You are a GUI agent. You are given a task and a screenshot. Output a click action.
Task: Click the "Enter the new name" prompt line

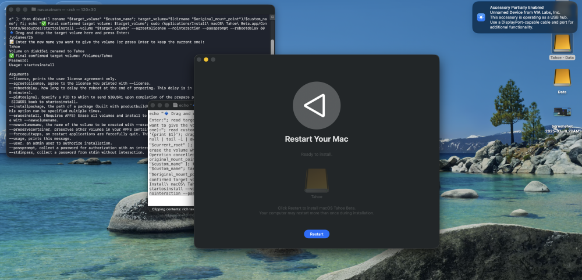pyautogui.click(x=107, y=42)
